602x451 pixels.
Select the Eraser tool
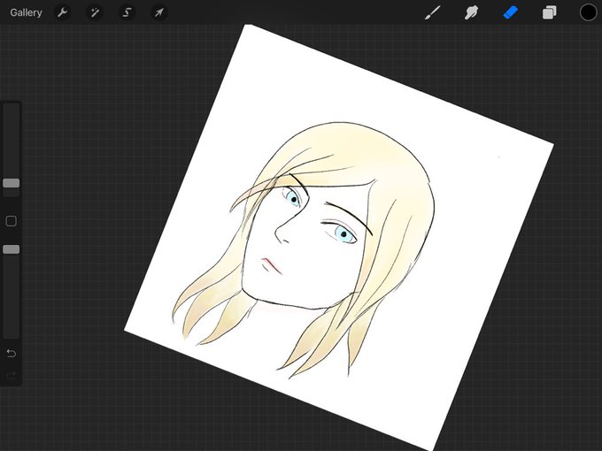pos(510,12)
